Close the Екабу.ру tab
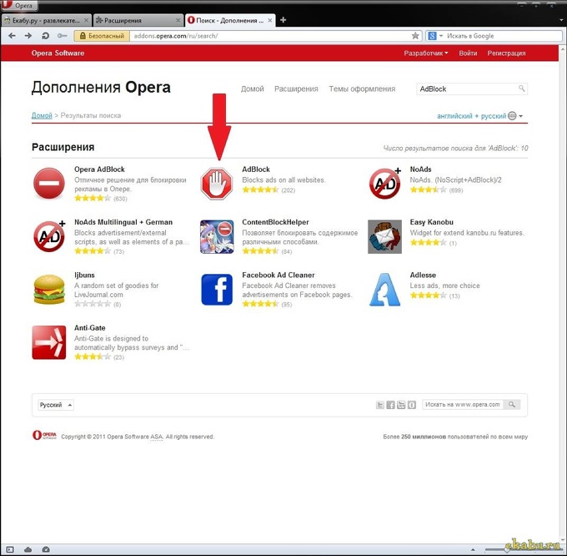Viewport: 567px width, 556px height. 86,20
